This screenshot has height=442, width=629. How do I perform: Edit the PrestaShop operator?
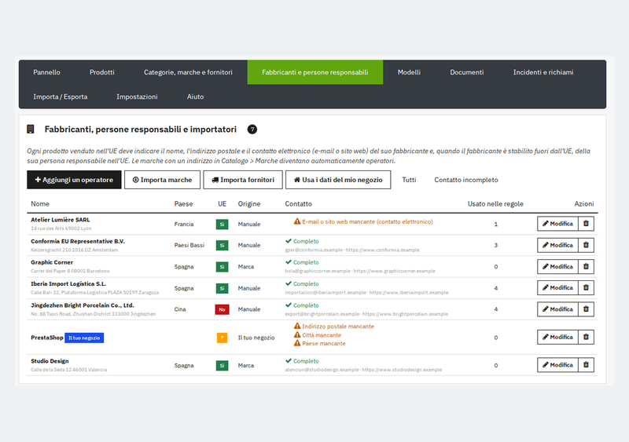pos(557,337)
